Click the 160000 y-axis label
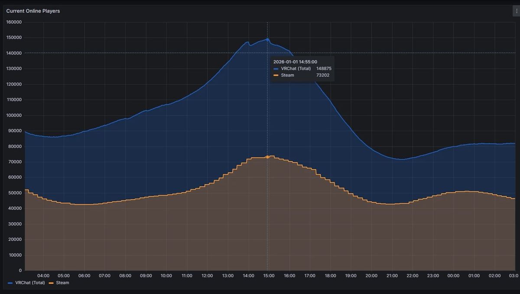Viewport: 520px width, 294px height. click(14, 22)
